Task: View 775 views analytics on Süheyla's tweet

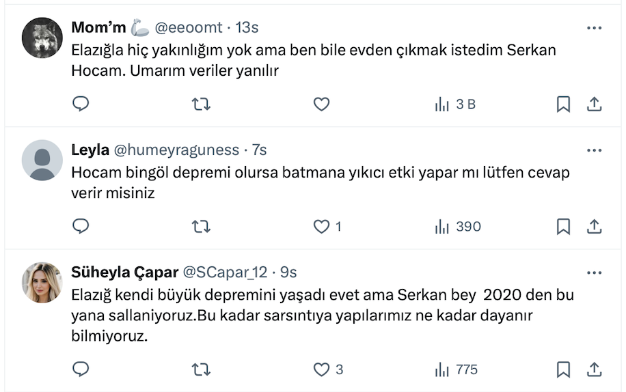Action: [x=457, y=370]
